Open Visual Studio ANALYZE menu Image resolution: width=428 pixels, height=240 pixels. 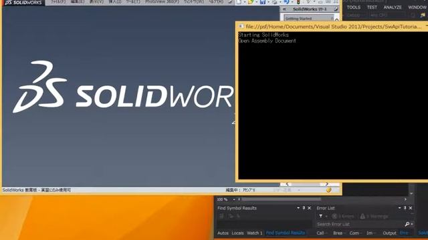tap(393, 7)
